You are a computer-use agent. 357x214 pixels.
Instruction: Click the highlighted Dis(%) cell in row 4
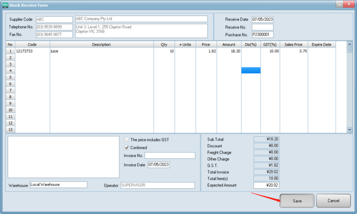(x=251, y=70)
